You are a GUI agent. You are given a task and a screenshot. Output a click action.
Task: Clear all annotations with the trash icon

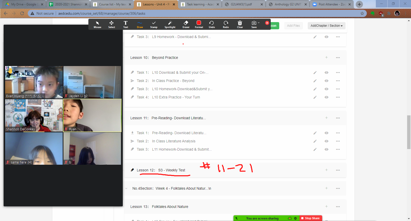point(240,24)
